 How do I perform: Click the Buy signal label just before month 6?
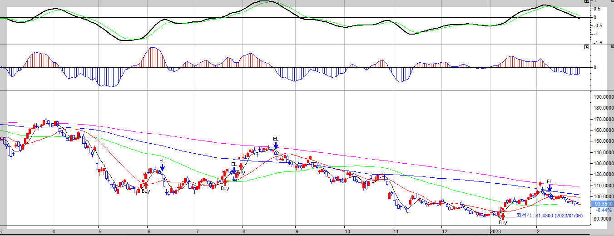tap(146, 191)
